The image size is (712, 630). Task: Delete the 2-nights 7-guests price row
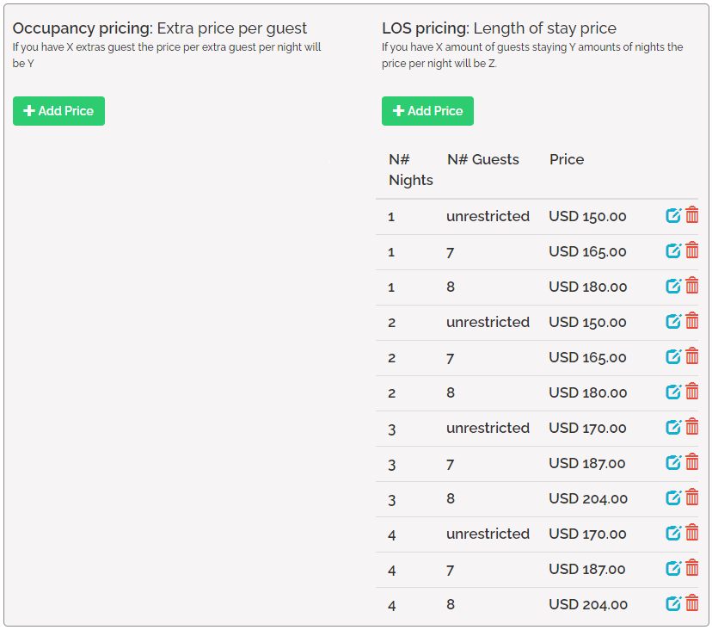pos(692,356)
